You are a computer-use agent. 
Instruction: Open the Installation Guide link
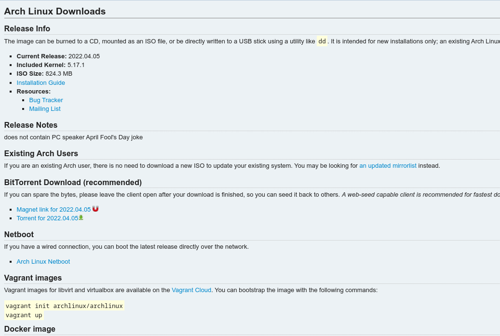pos(41,82)
